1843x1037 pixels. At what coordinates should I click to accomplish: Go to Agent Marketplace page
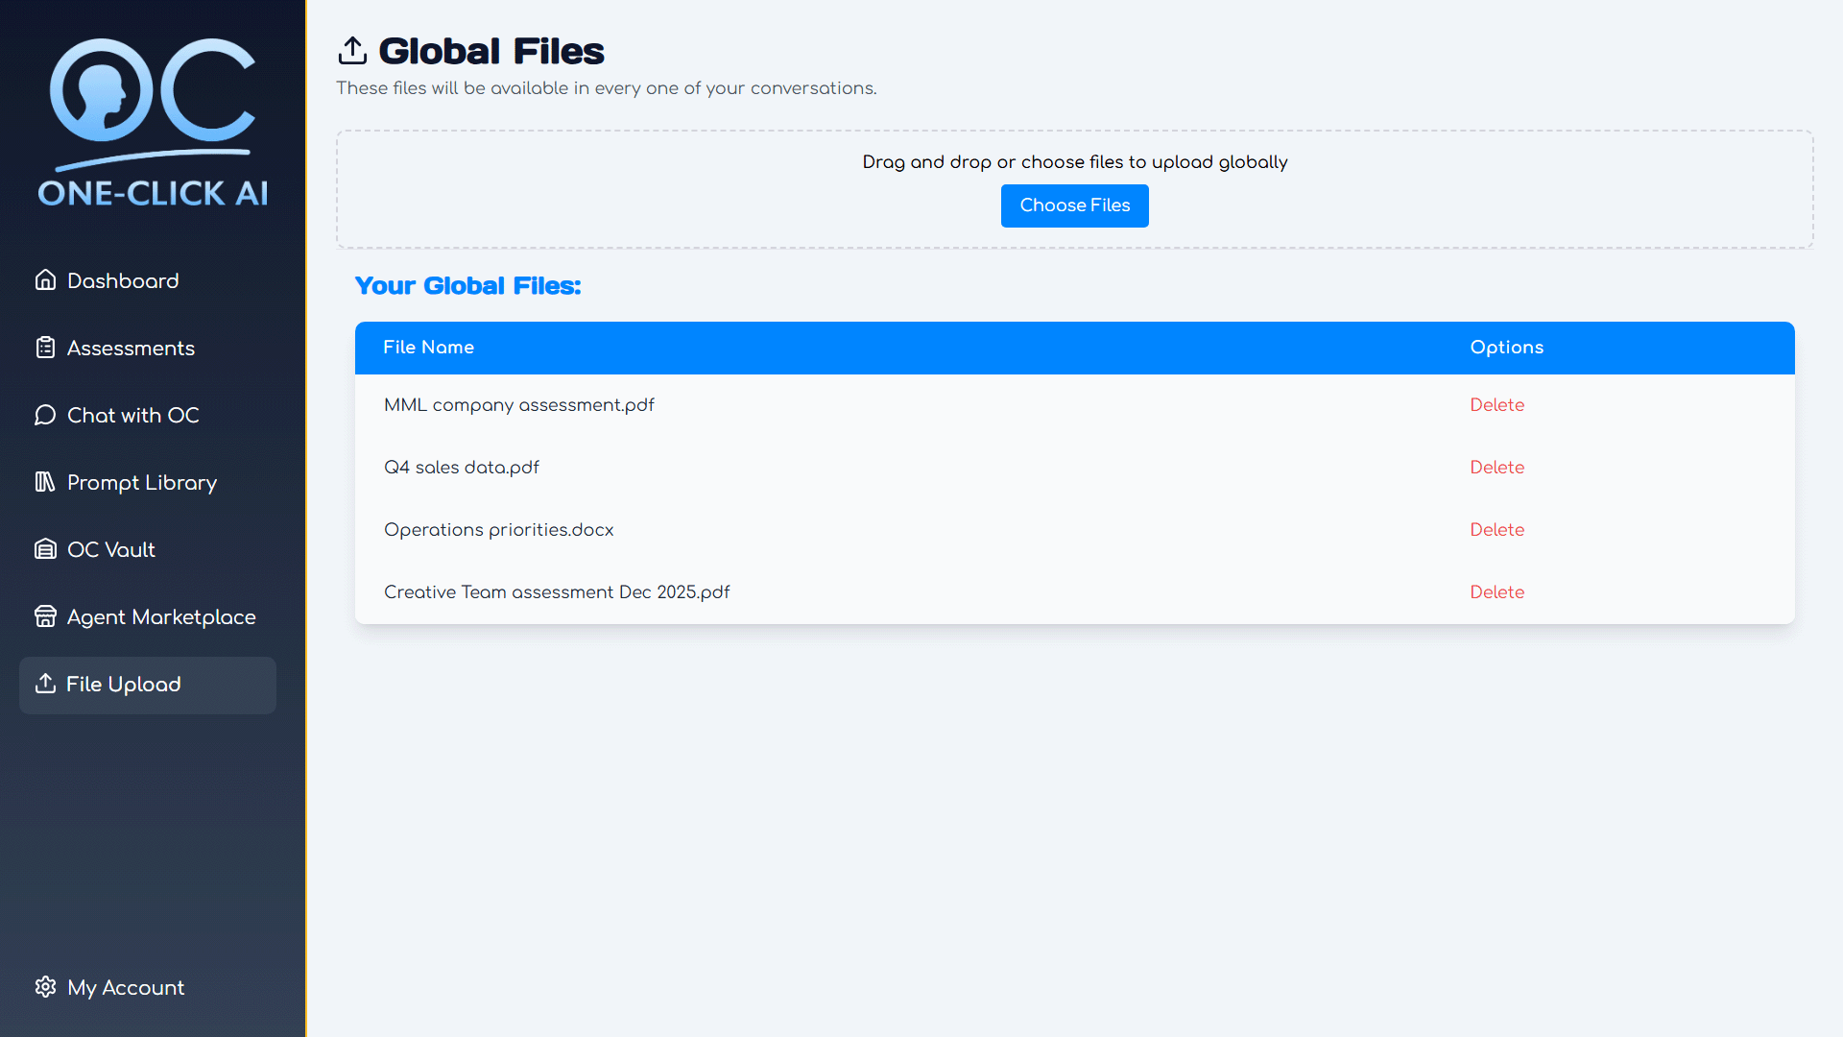[x=161, y=616]
